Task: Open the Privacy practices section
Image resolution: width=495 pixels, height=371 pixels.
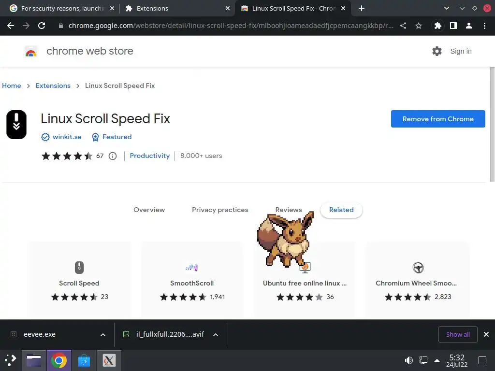Action: coord(220,210)
